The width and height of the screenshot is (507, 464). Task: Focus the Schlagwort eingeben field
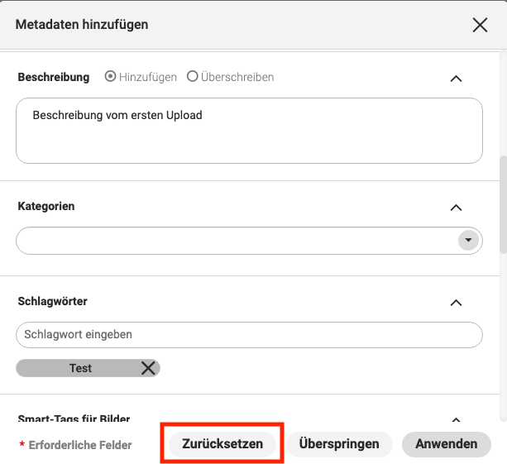point(249,335)
